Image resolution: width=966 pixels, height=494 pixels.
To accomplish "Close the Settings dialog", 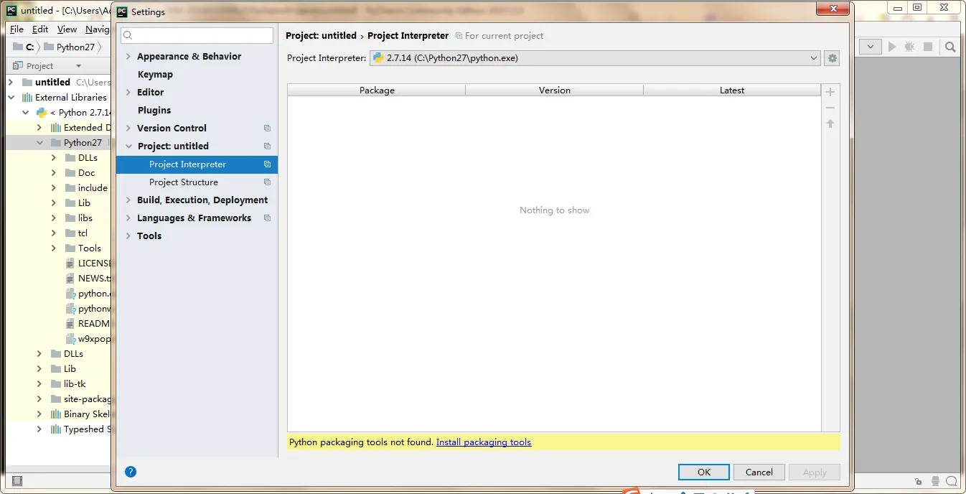I will (x=834, y=8).
